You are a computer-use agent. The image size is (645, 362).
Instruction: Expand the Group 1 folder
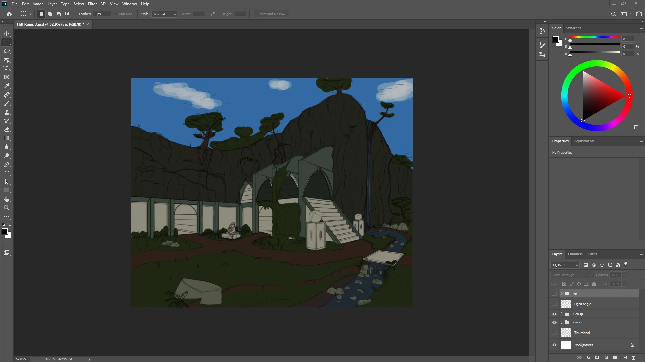click(x=562, y=314)
